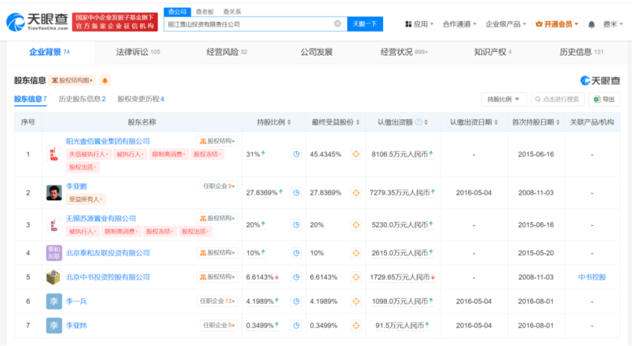Switch to 股权变更历程 sub-tab

[x=141, y=99]
